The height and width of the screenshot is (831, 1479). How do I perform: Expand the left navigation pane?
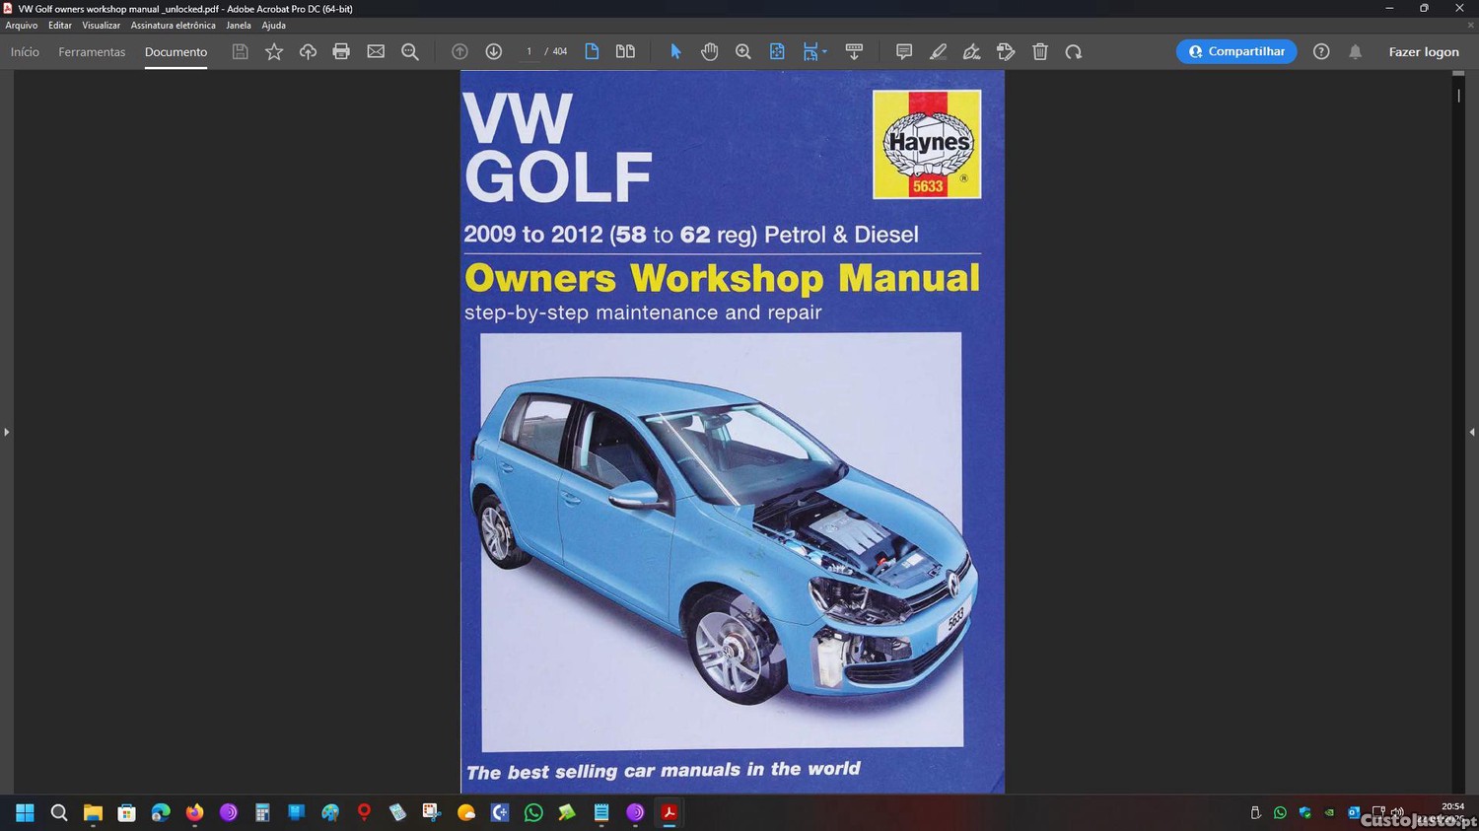pyautogui.click(x=6, y=432)
